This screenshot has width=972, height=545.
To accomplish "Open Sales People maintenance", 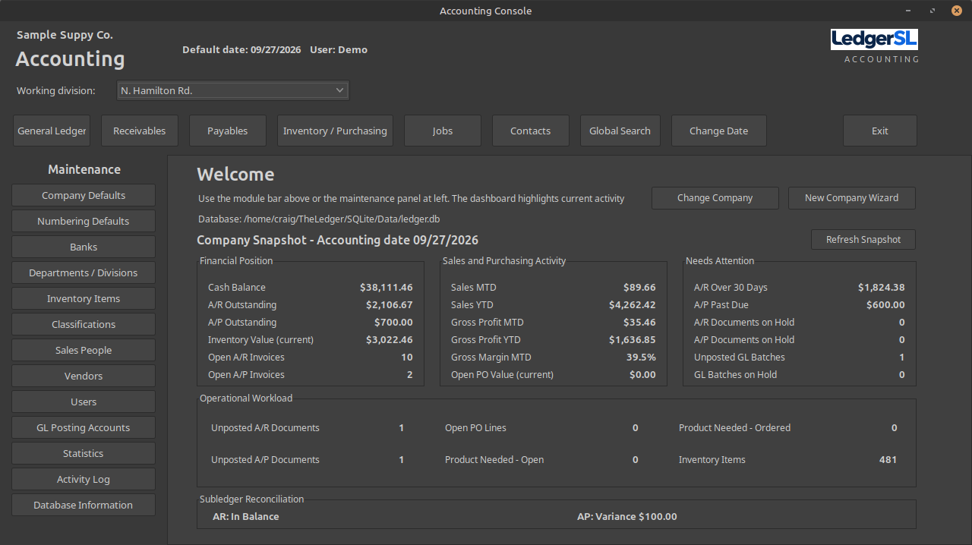I will pos(84,350).
